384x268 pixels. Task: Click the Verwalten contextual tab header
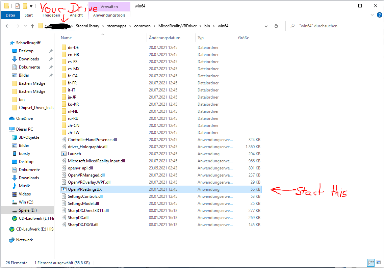click(109, 7)
